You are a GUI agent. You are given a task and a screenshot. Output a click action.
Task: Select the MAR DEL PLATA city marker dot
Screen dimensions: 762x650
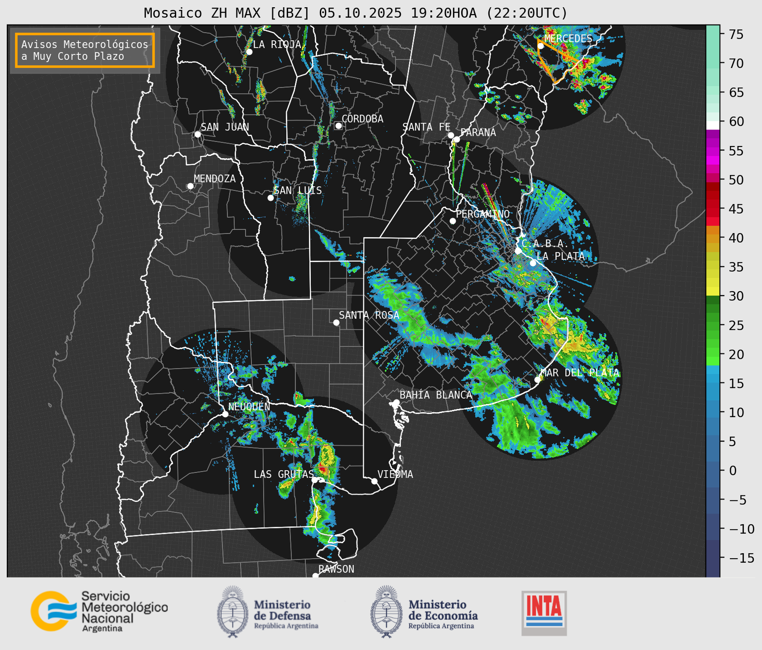[x=538, y=380]
